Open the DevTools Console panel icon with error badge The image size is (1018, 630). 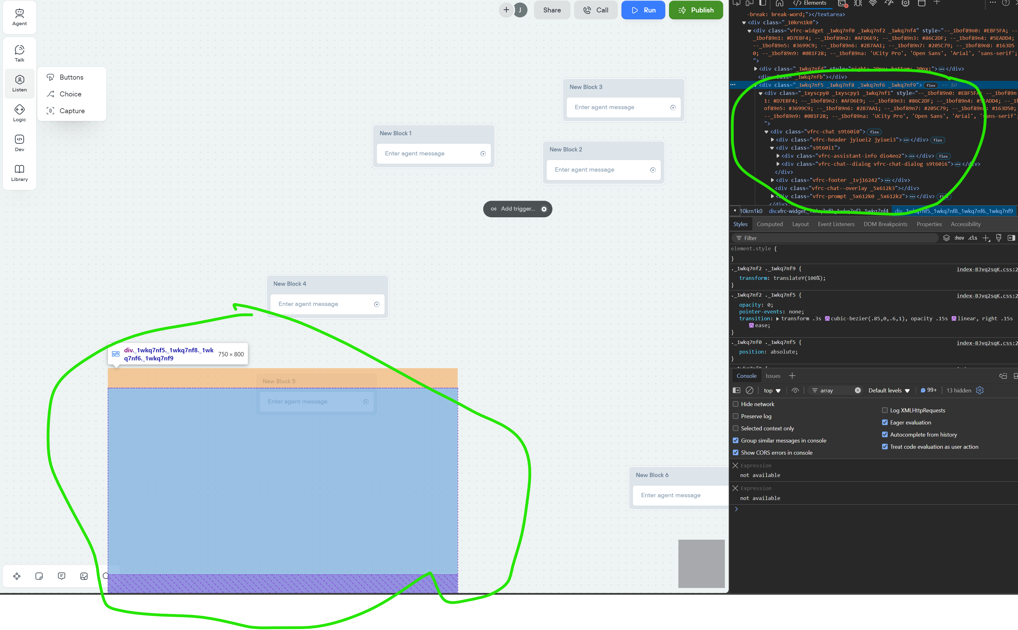pyautogui.click(x=843, y=4)
